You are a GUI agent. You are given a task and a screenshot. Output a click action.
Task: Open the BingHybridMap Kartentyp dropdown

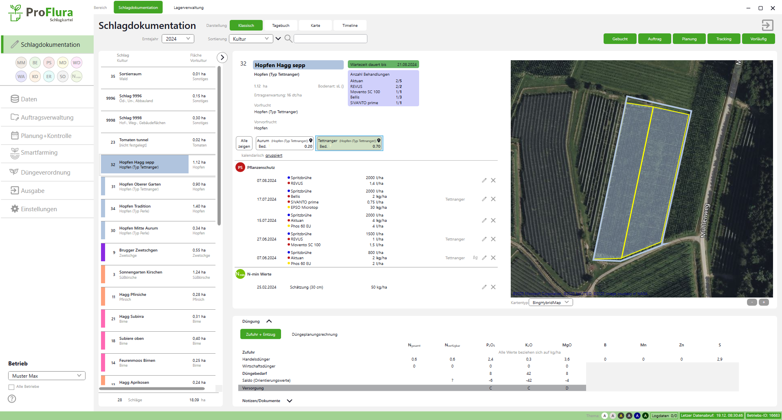pos(550,302)
